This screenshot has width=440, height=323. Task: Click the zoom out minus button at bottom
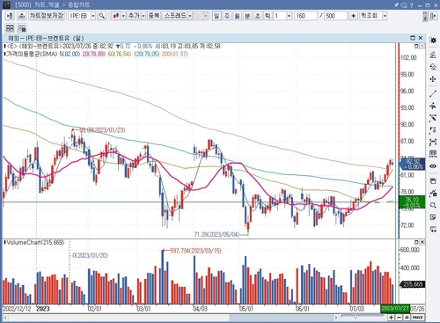click(399, 318)
